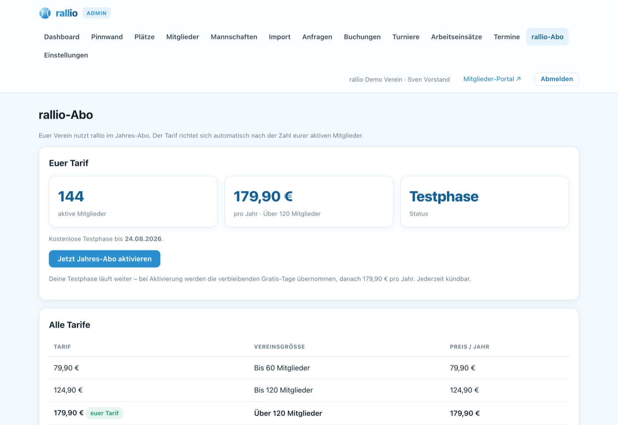This screenshot has height=425, width=618.
Task: Click the 79,90 € price in Preis column
Action: coord(463,368)
